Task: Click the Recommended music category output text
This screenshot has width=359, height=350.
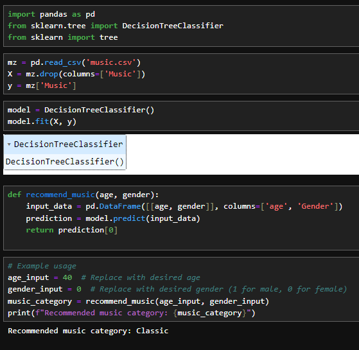Action: (x=88, y=331)
